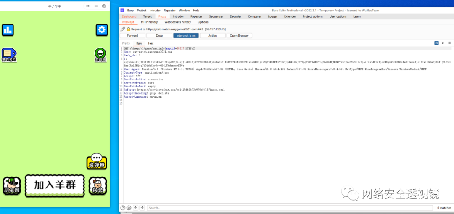Viewport: 454px width, 214px height.
Task: Tap the 发弹幕 speech bubble button
Action: 97,161
